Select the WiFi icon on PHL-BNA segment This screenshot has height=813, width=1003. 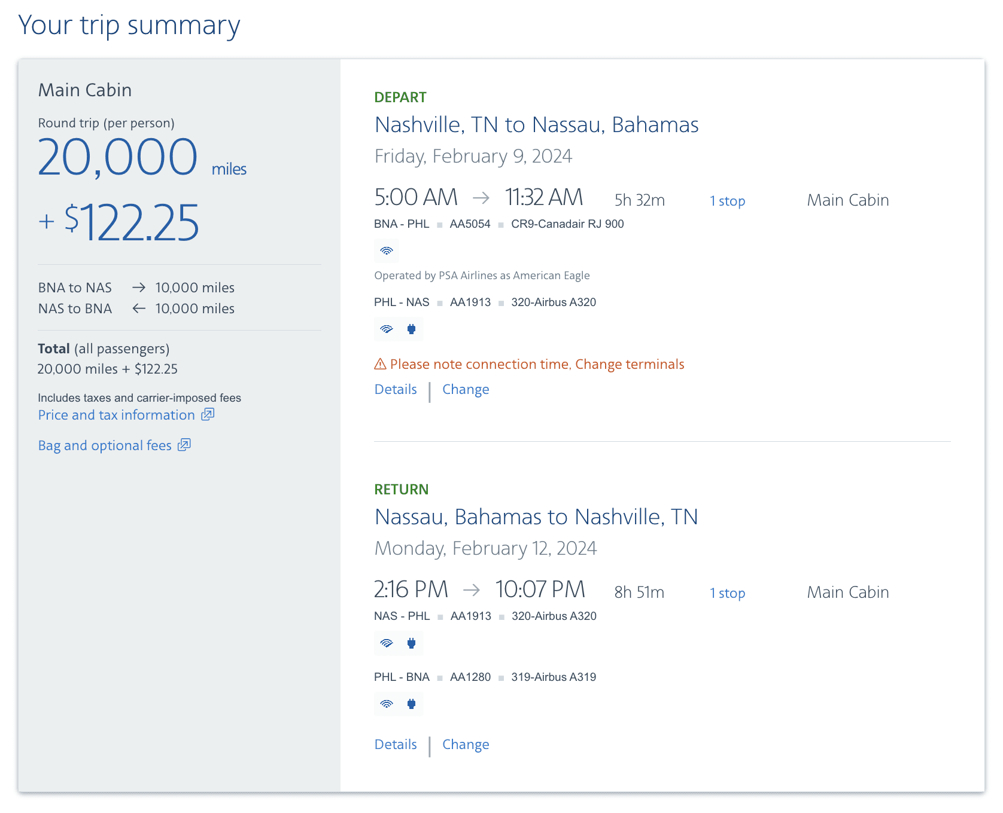pyautogui.click(x=387, y=704)
